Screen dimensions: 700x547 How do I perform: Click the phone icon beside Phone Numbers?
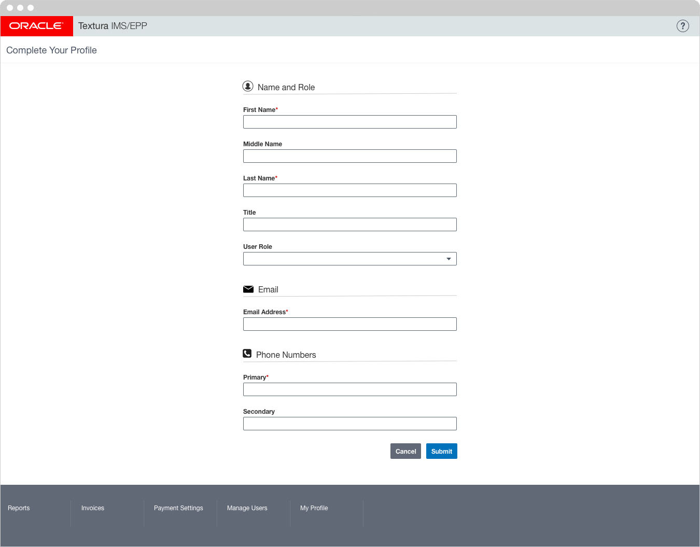point(247,354)
